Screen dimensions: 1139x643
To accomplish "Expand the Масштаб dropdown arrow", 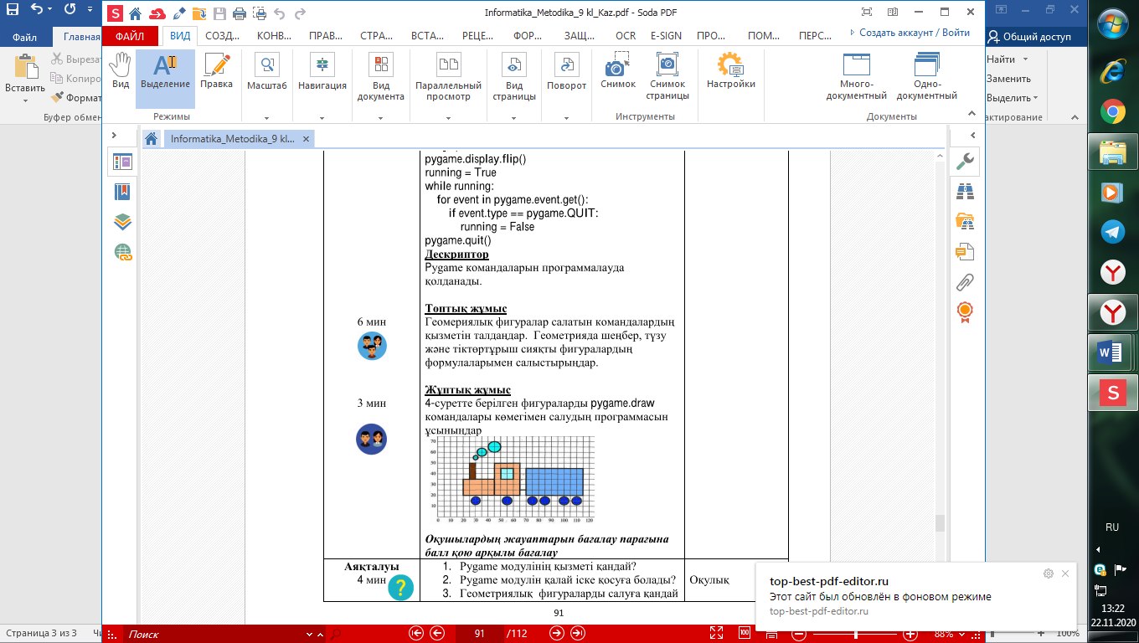I will point(266,118).
